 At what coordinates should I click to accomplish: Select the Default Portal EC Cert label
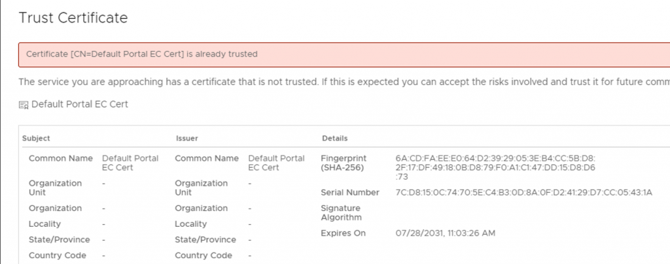pos(80,104)
